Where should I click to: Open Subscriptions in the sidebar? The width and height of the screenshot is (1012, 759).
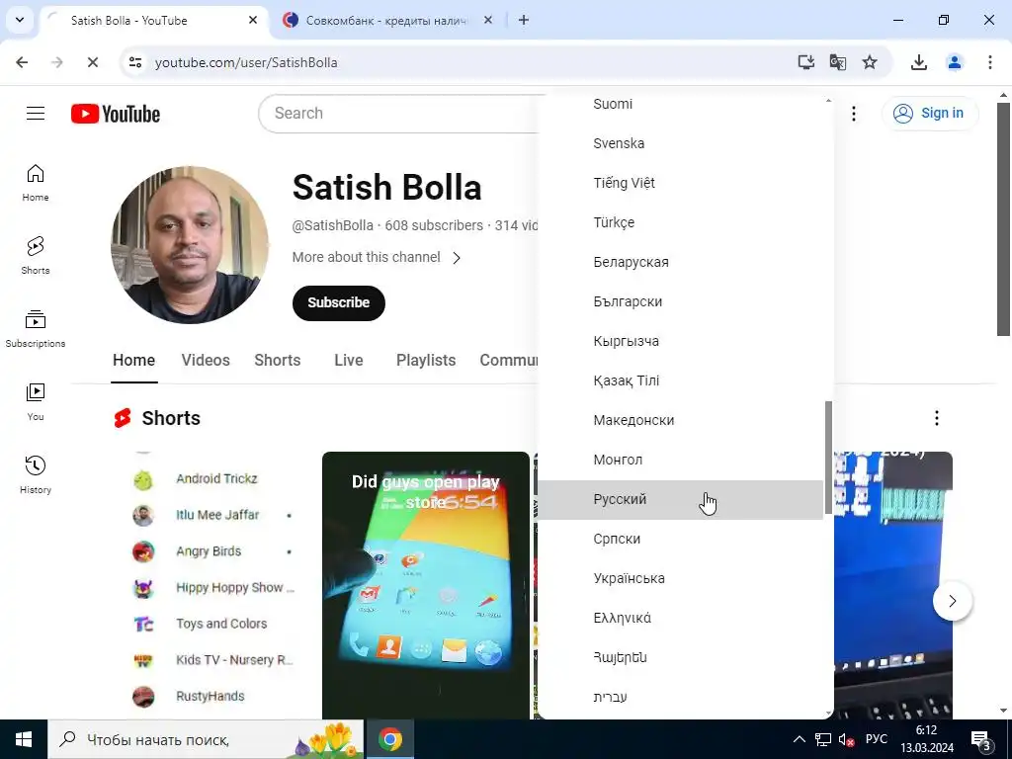point(36,328)
